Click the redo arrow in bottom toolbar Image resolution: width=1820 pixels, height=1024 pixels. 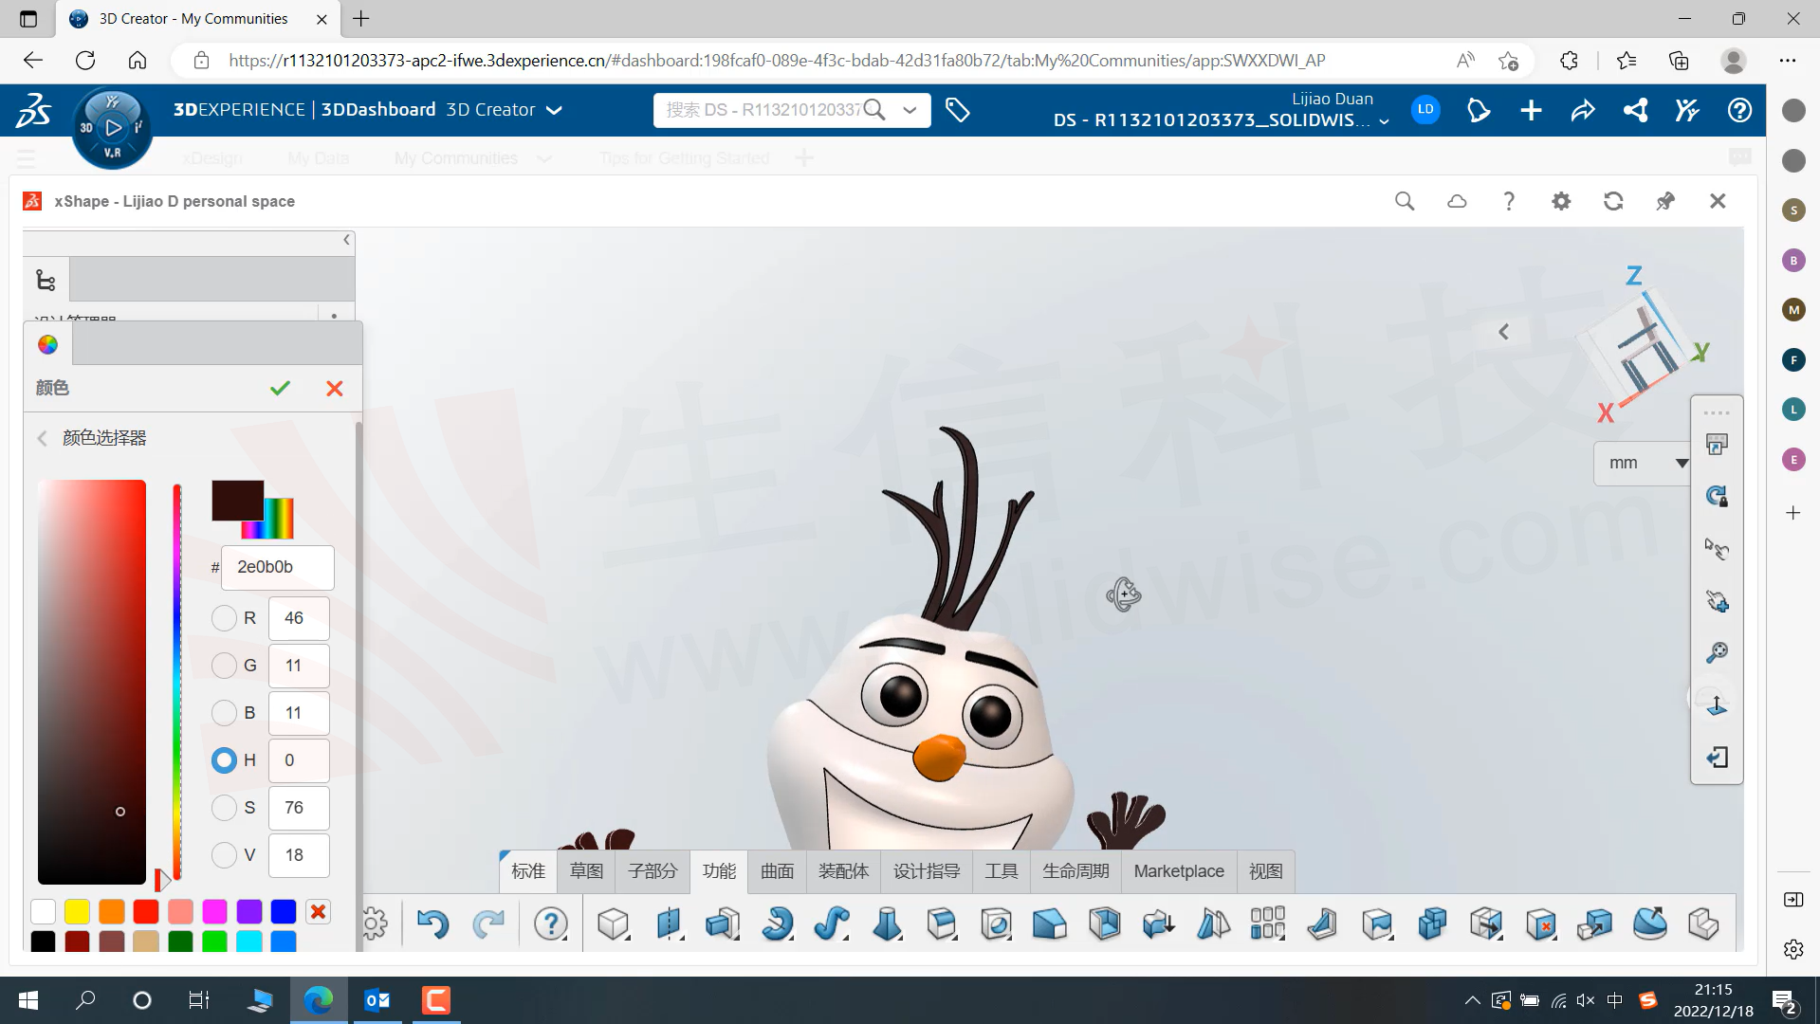tap(488, 923)
